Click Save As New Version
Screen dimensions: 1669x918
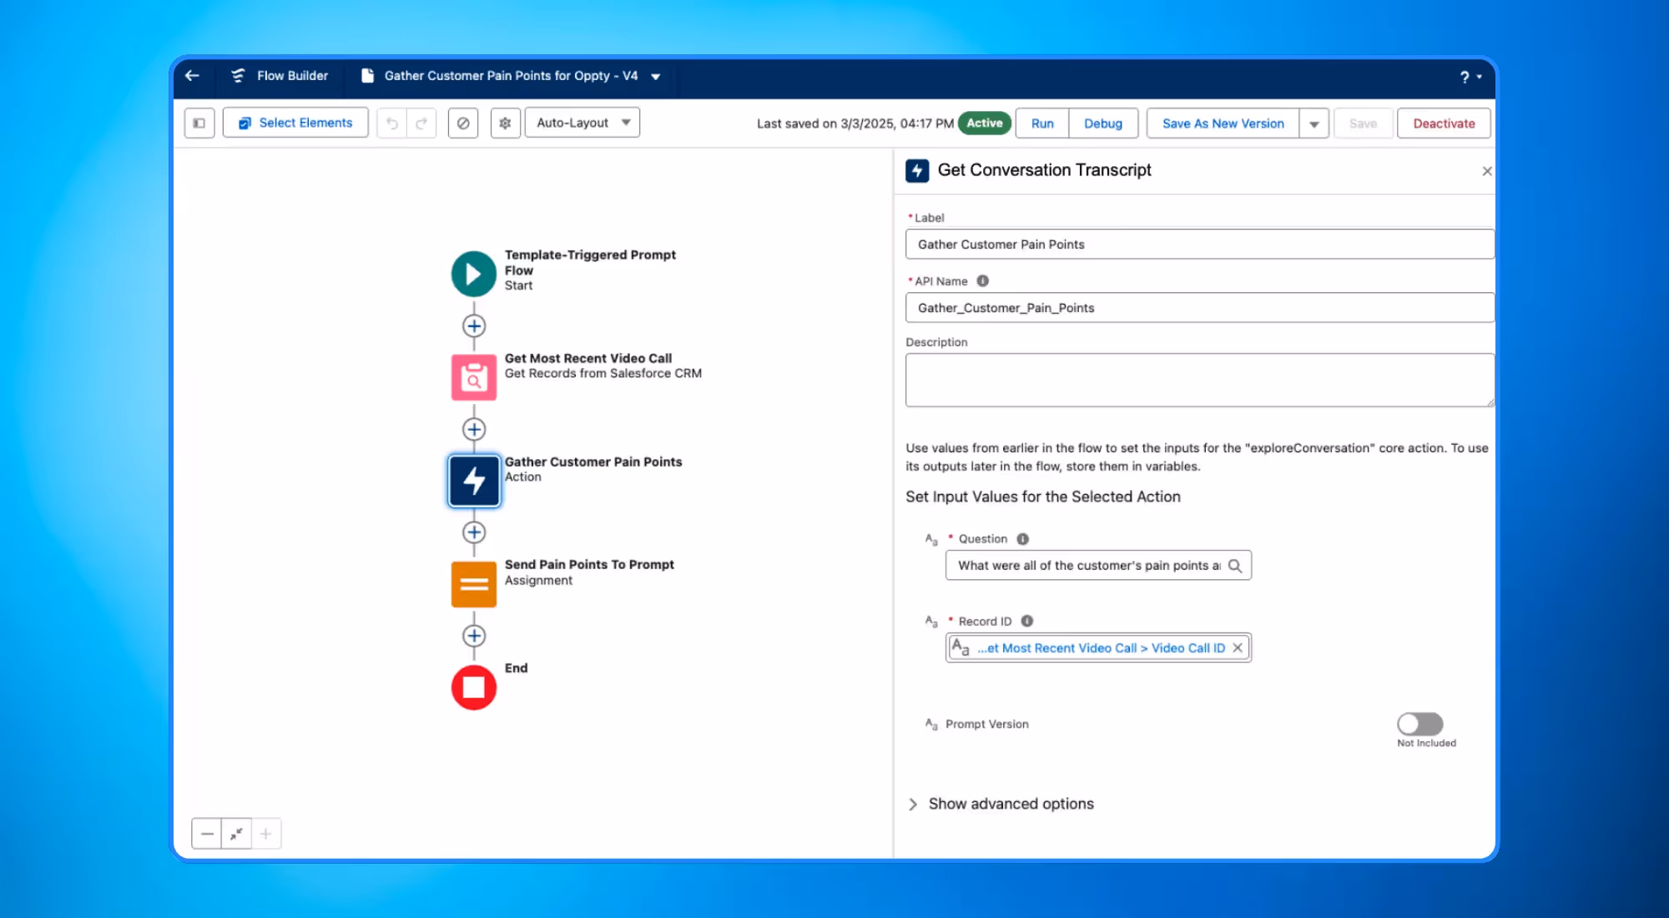(x=1223, y=124)
